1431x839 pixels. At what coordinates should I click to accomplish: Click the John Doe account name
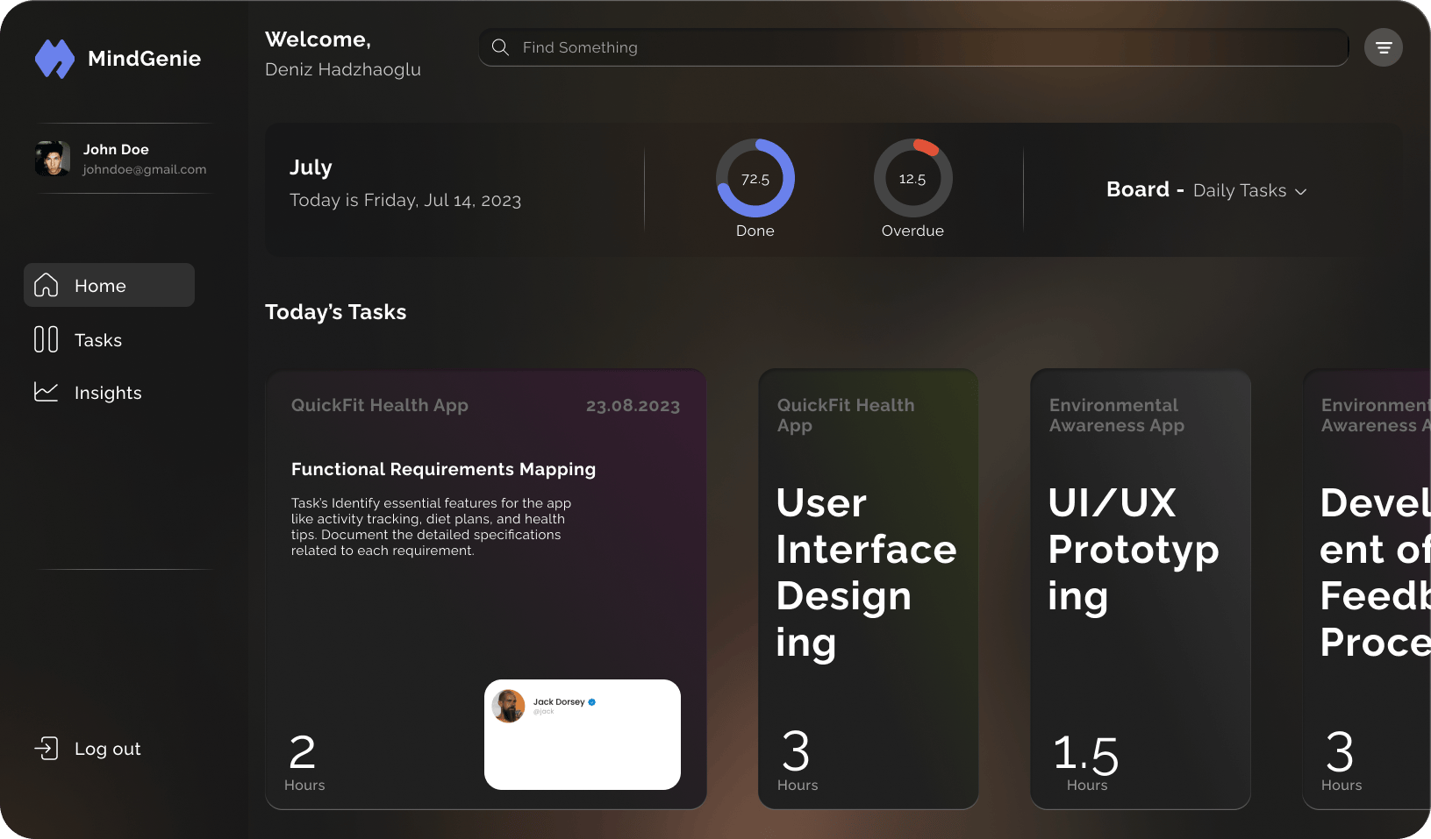pyautogui.click(x=116, y=149)
